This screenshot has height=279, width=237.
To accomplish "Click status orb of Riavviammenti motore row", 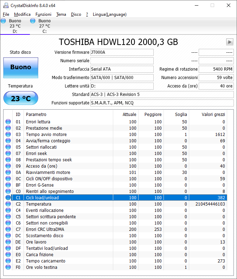I will pyautogui.click(x=8, y=172).
